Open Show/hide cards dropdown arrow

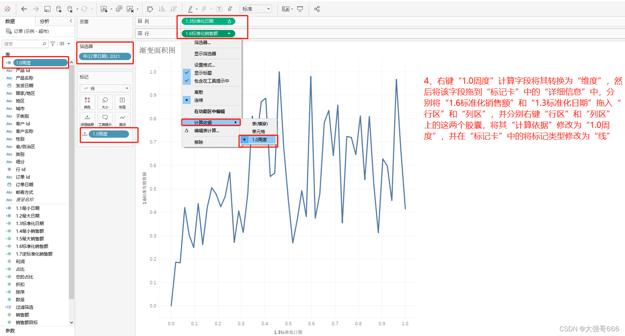coord(292,9)
